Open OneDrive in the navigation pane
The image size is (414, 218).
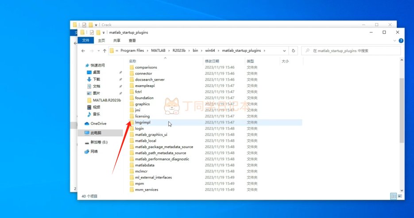point(98,124)
